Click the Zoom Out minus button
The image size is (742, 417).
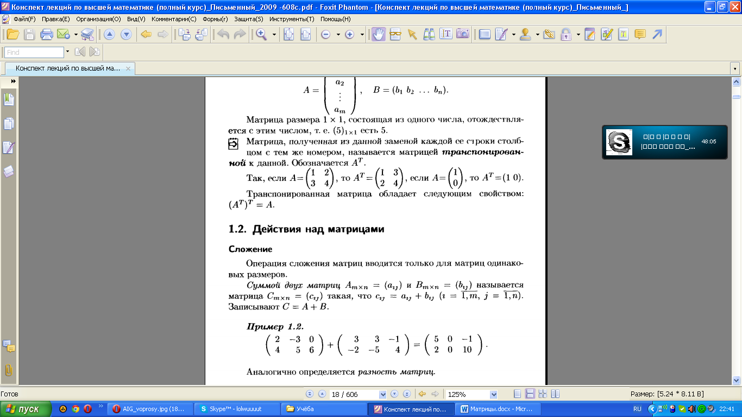[x=326, y=34]
